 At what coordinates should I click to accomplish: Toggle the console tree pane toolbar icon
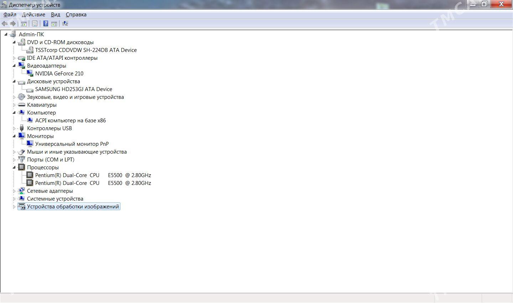pyautogui.click(x=24, y=23)
